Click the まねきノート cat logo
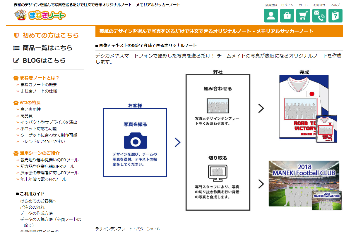 (40, 15)
